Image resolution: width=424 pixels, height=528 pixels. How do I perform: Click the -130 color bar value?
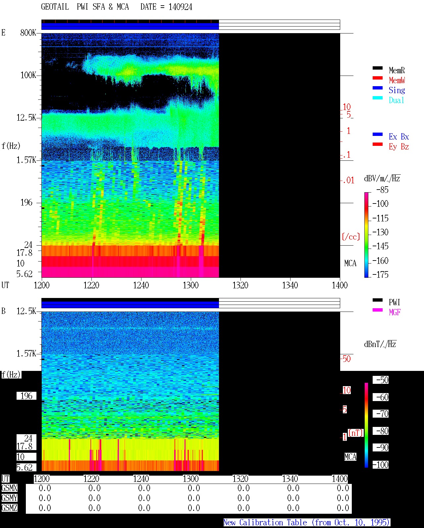[380, 232]
